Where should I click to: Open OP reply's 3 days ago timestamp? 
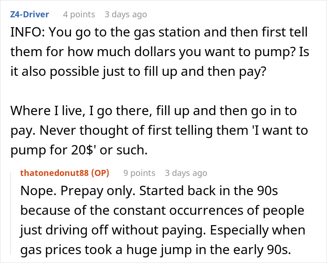pyautogui.click(x=186, y=173)
